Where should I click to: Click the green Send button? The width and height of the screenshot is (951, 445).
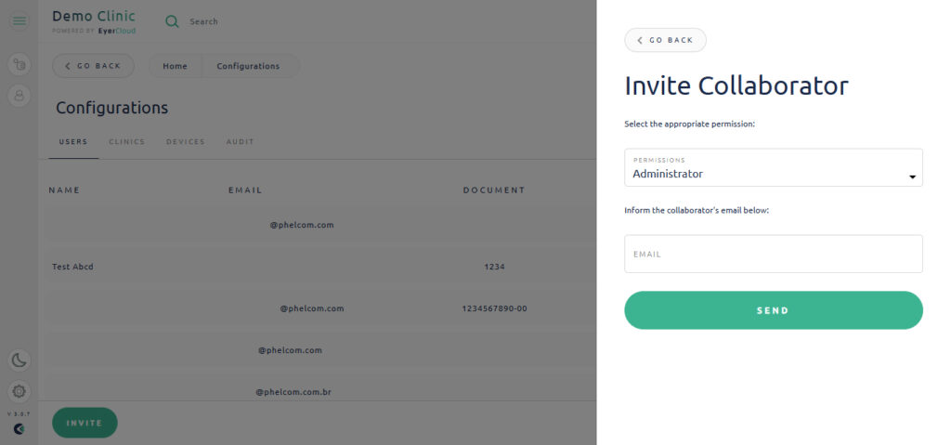774,310
